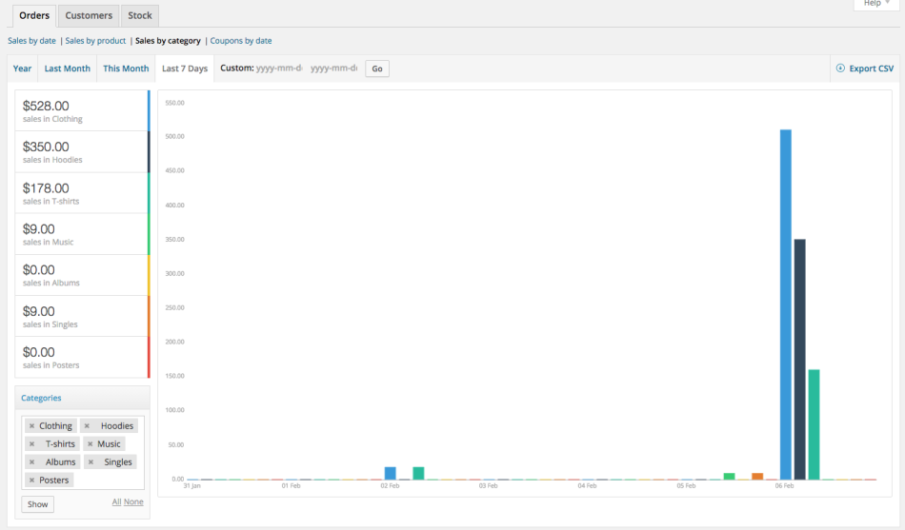Toggle the Clothing sales legend item
The image size is (905, 530).
pos(82,110)
